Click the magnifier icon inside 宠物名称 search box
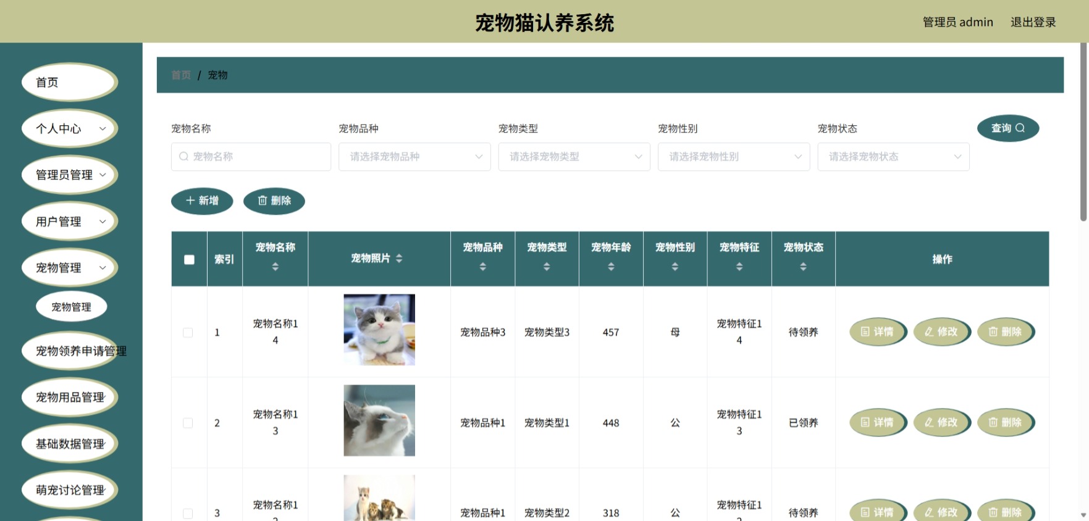 pos(183,157)
